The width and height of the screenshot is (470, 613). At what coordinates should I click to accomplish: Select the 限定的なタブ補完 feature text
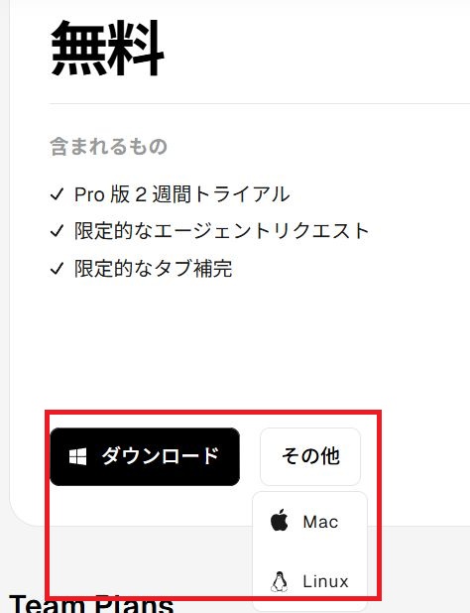coord(154,269)
